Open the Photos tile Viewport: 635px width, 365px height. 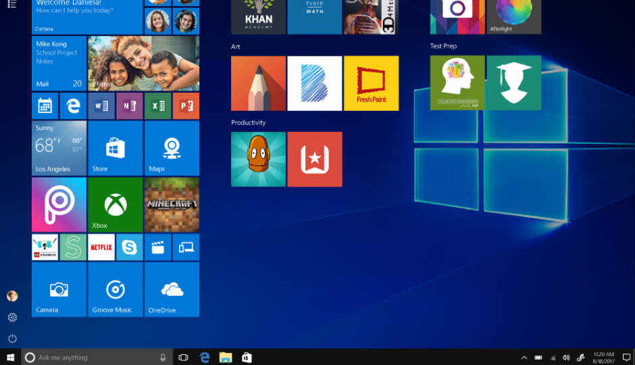pyautogui.click(x=143, y=63)
